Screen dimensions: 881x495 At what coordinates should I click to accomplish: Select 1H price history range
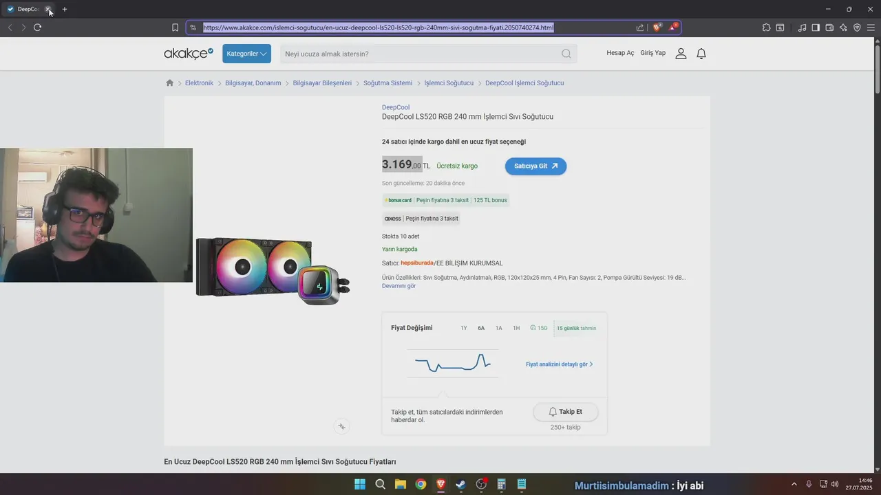pos(516,328)
